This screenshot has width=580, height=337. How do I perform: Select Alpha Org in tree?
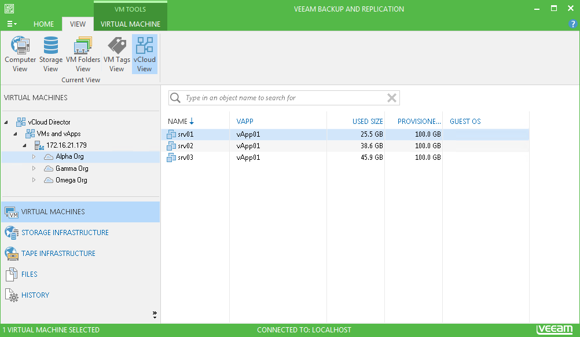click(69, 156)
